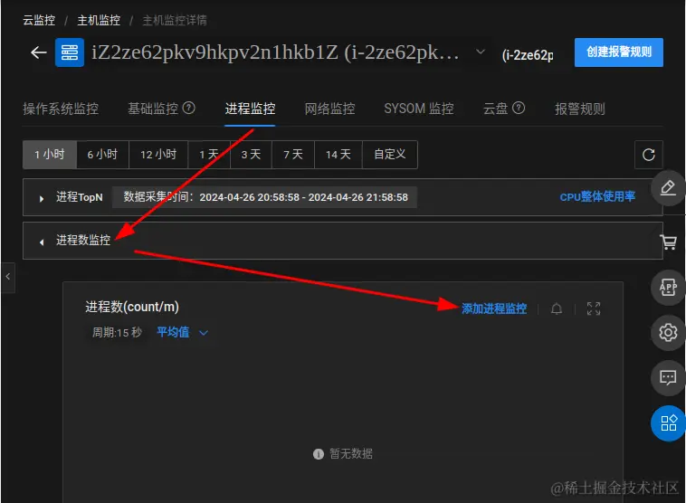The image size is (686, 503).
Task: Collapse the left sidebar arrow handle
Action: point(8,278)
